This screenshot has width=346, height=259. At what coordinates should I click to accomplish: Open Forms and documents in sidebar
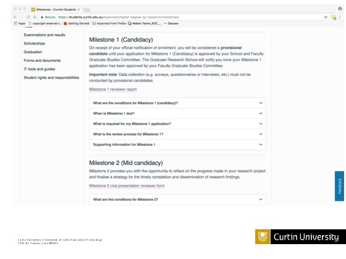42,60
